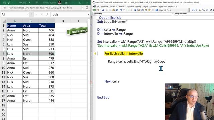This screenshot has height=120, width=214.
Task: Click the Insert UserForm icon in VBA toolbar
Action: tap(98, 10)
